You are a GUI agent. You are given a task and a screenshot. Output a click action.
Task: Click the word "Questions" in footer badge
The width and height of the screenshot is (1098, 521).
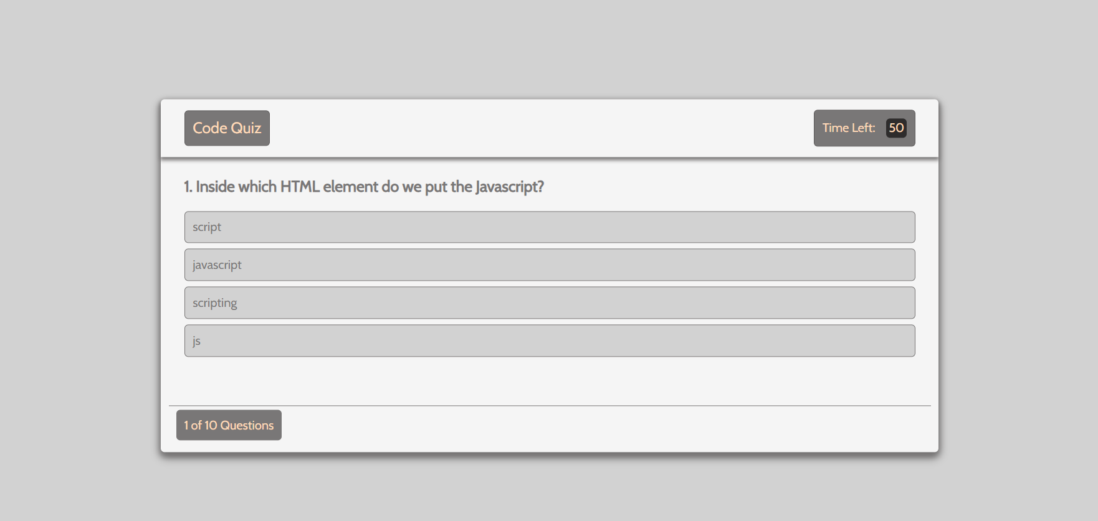(x=247, y=426)
